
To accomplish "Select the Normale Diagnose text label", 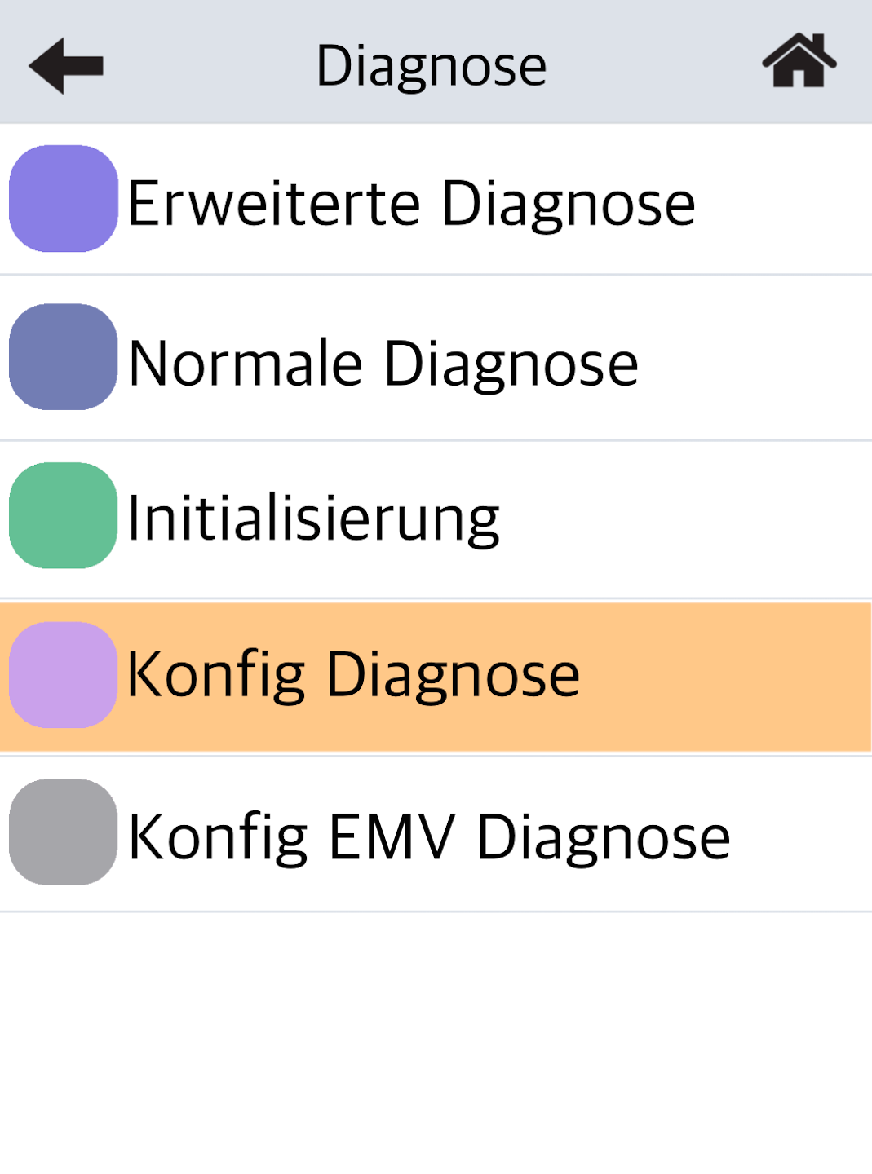I will 383,363.
